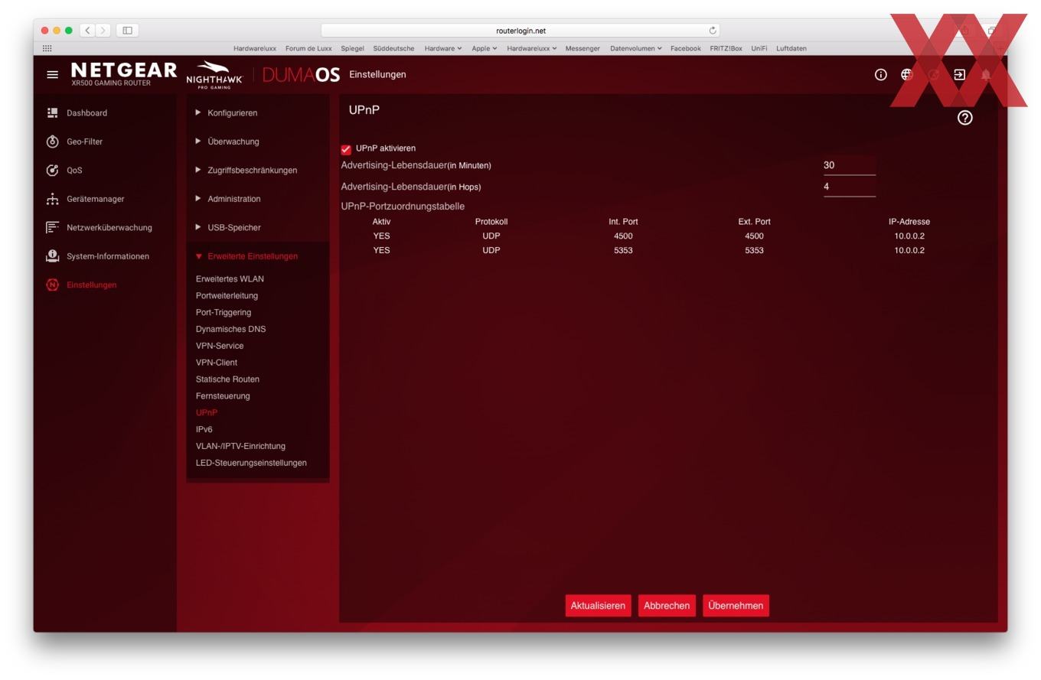Open the Datenvolumen bookmarks dropdown
Viewport: 1041px width, 680px height.
pyautogui.click(x=635, y=48)
